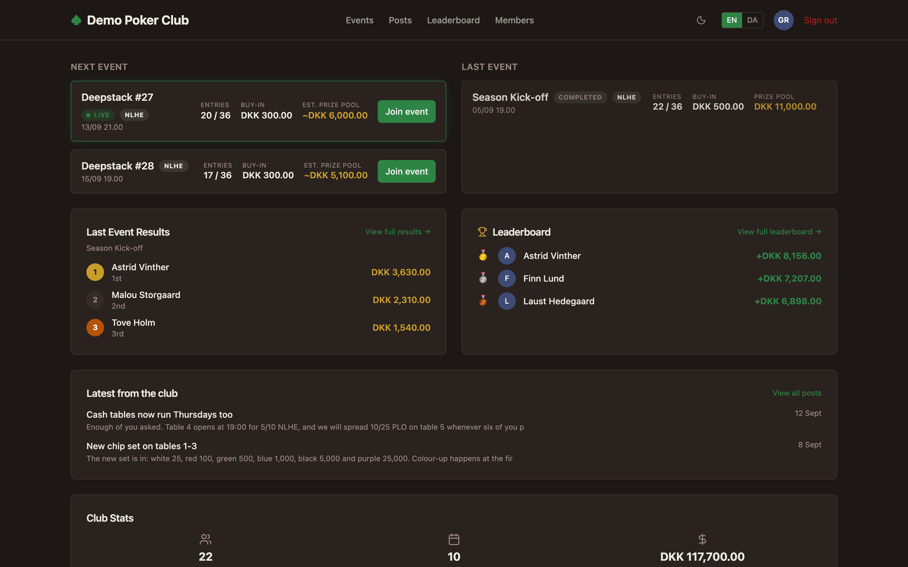908x567 pixels.
Task: Click the DKK 500.00 buy-in value
Action: point(718,106)
